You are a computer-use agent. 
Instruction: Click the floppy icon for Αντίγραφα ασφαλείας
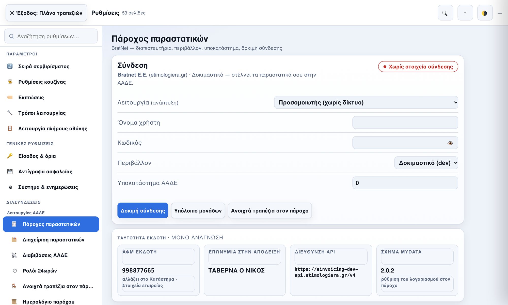pos(10,172)
